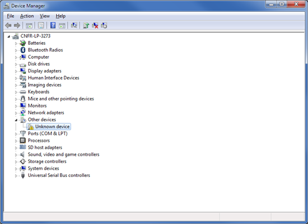
Task: Click the Universal Serial Bus controllers icon
Action: click(23, 175)
